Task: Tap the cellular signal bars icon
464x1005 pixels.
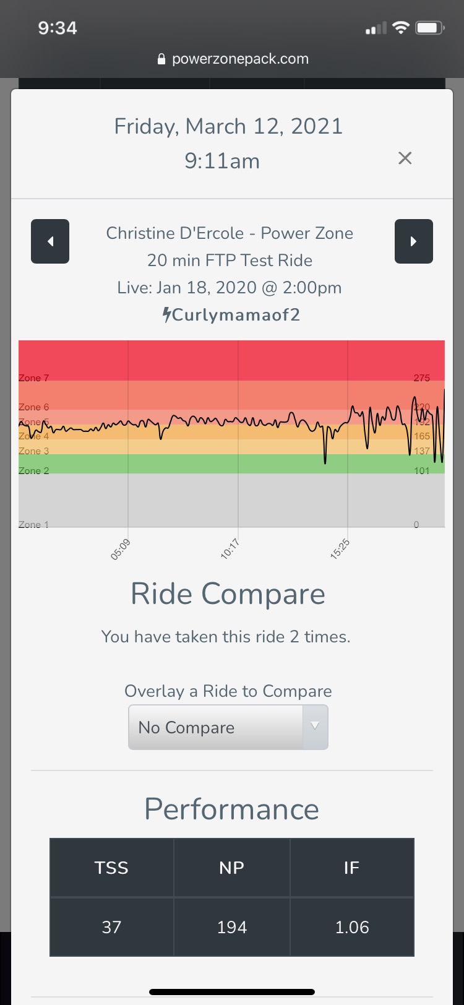Action: 376,28
